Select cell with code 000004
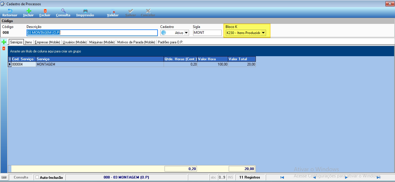Screen dimensions: 395x182 click(24, 64)
